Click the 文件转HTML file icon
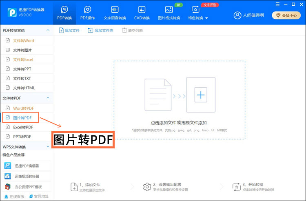306x201 pixels. tap(8, 88)
